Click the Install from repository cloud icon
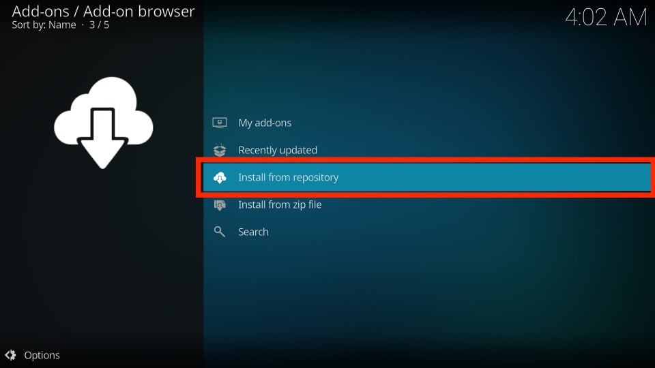The width and height of the screenshot is (655, 368). coord(219,177)
